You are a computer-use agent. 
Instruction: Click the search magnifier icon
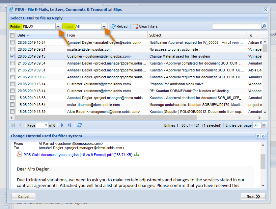click(x=264, y=26)
